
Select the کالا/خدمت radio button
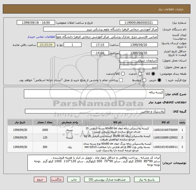pos(123,74)
